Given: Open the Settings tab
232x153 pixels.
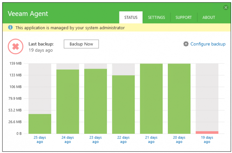Looking at the screenshot, I should pos(156,17).
